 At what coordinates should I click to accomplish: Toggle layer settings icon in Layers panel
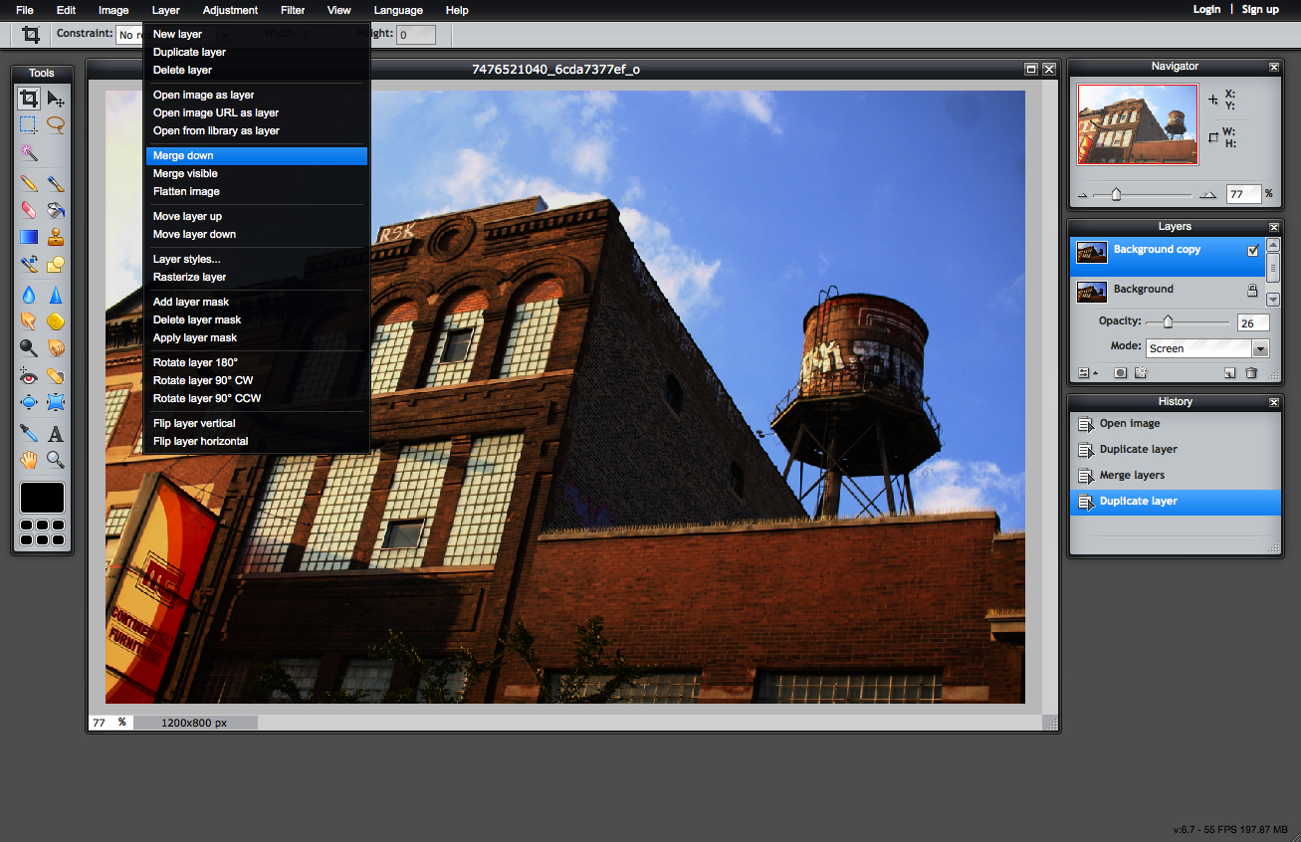point(1085,373)
